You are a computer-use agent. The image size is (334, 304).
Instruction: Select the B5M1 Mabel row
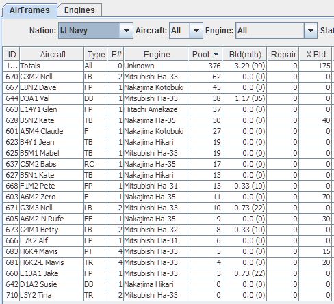[168, 153]
